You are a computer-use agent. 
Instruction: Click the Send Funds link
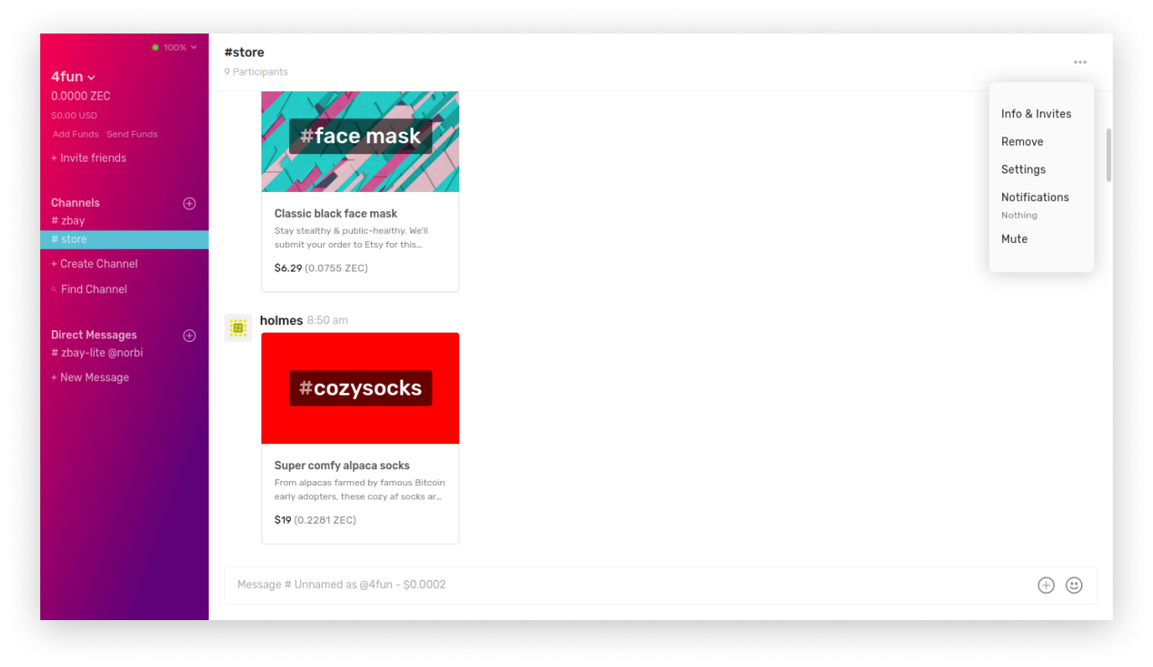tap(132, 134)
